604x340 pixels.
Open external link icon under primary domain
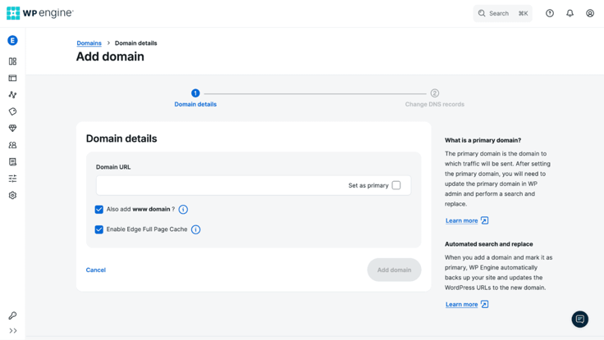point(484,220)
